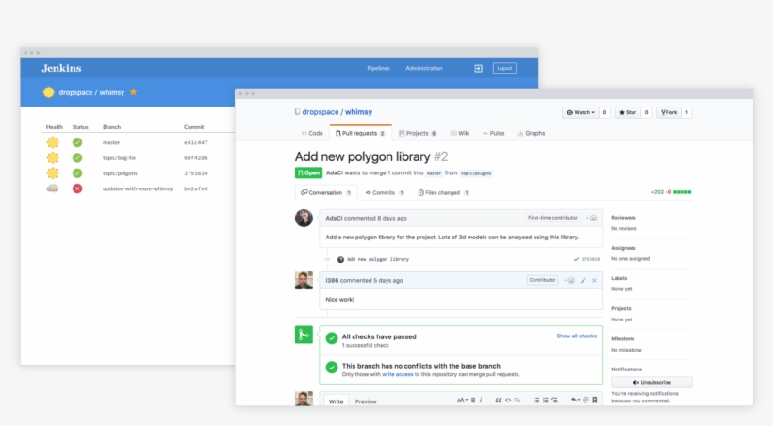Select the Preview tab in the comment editor

366,401
